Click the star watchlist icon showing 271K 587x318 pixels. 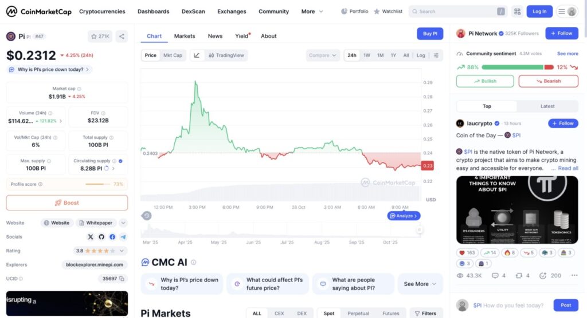100,37
